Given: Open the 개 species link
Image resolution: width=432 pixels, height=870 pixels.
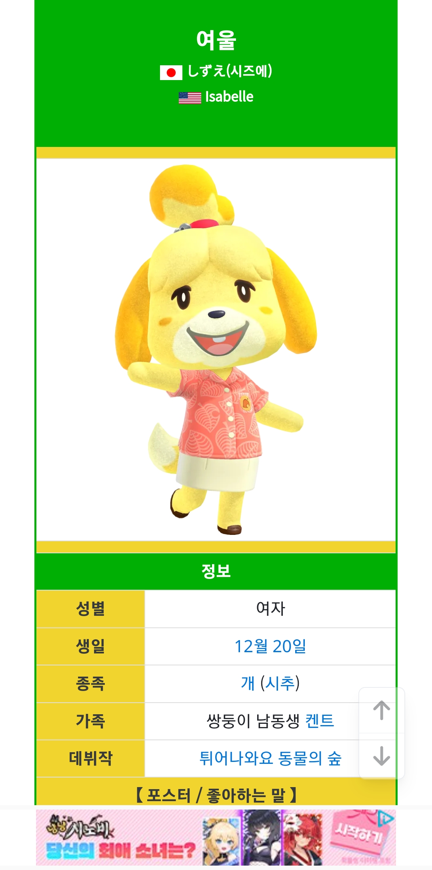Looking at the screenshot, I should [248, 683].
